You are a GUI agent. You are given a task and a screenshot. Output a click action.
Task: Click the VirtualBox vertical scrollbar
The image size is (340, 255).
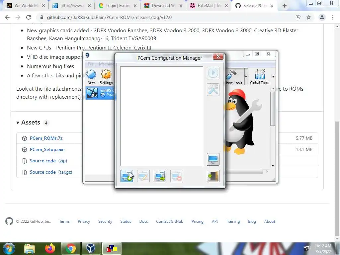pos(273,109)
